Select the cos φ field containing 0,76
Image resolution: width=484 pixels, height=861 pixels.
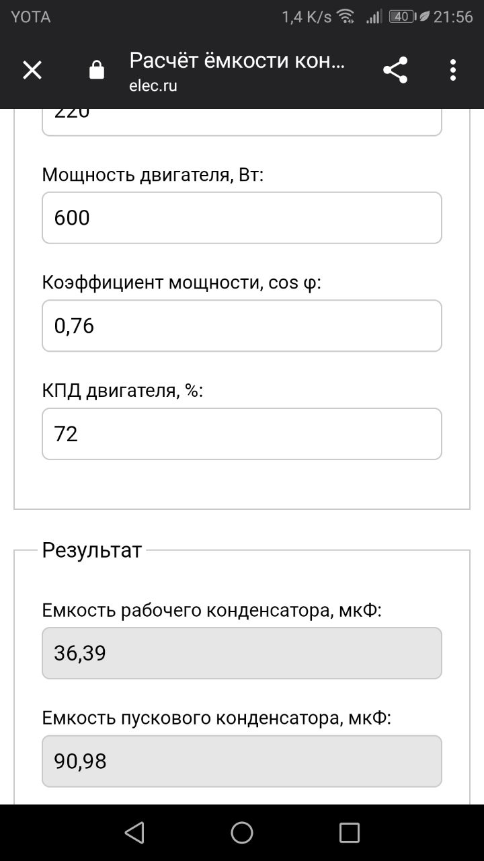coord(242,326)
